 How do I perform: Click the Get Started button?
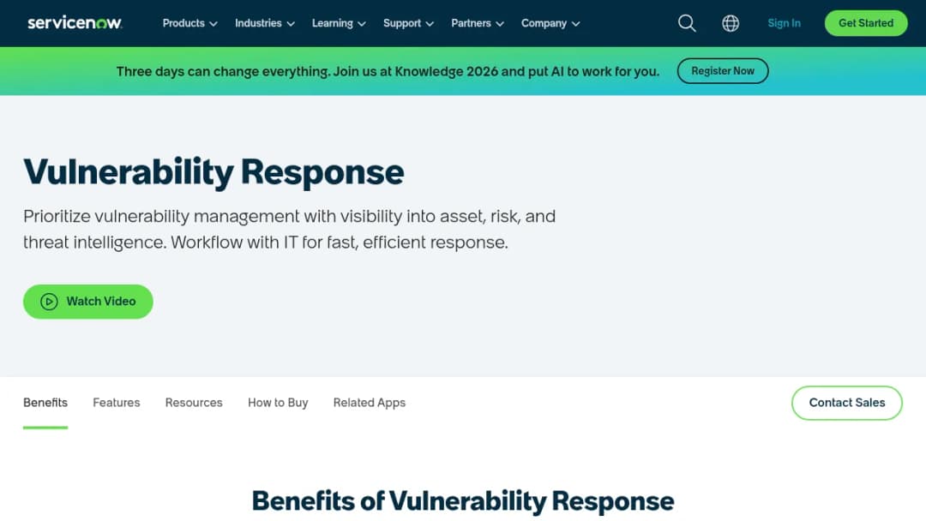click(866, 23)
